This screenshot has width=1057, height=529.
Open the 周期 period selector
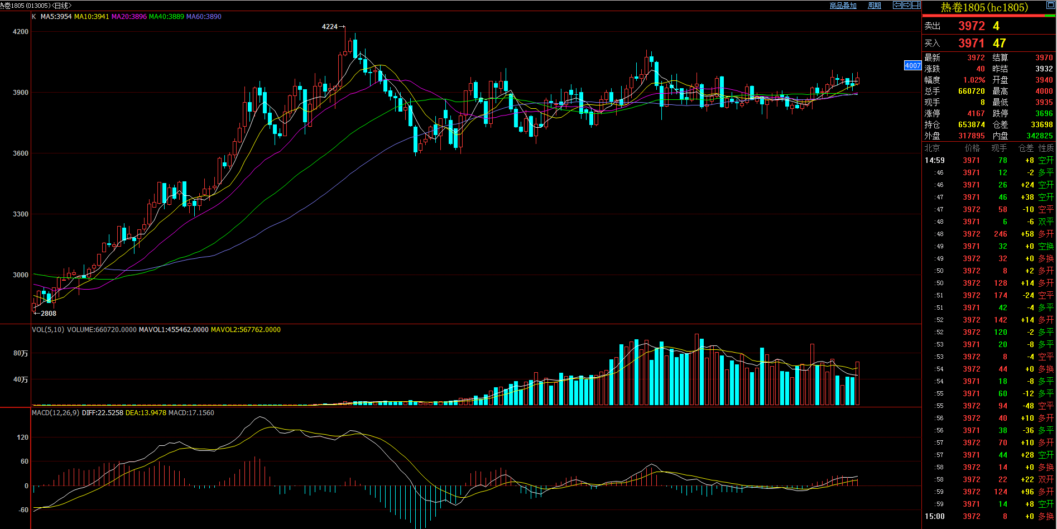[875, 6]
